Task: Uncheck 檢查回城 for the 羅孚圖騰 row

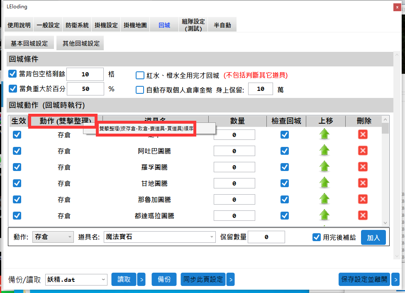Action: (x=285, y=167)
